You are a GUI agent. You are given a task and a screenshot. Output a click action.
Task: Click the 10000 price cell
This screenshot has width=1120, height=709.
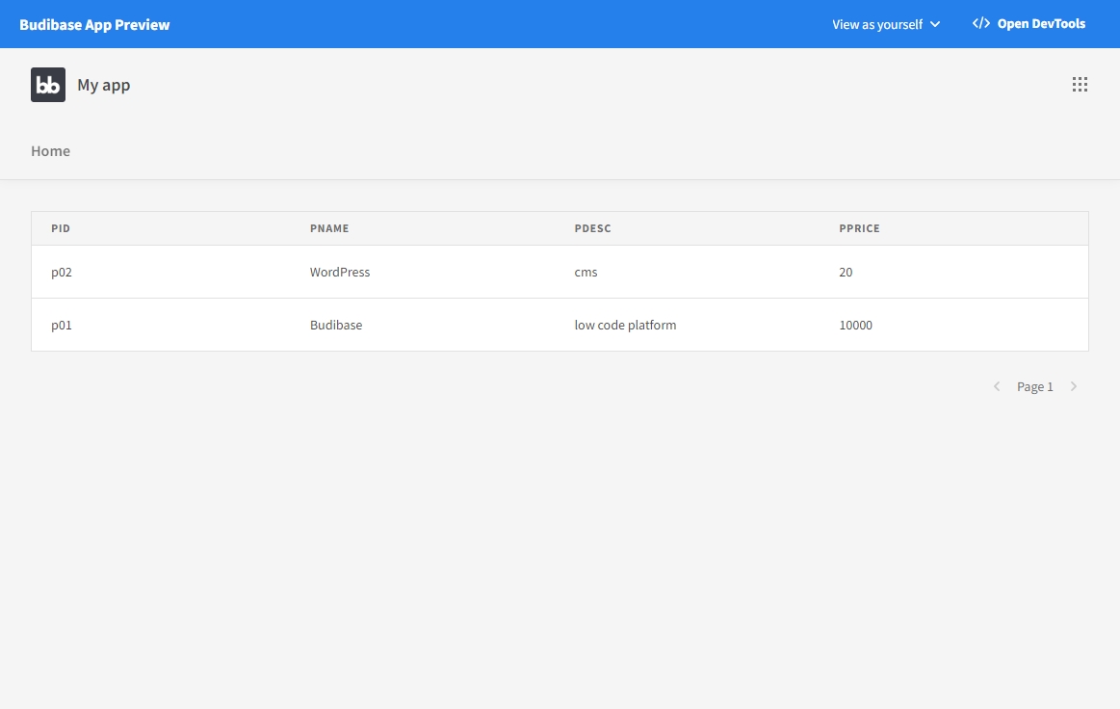[855, 325]
